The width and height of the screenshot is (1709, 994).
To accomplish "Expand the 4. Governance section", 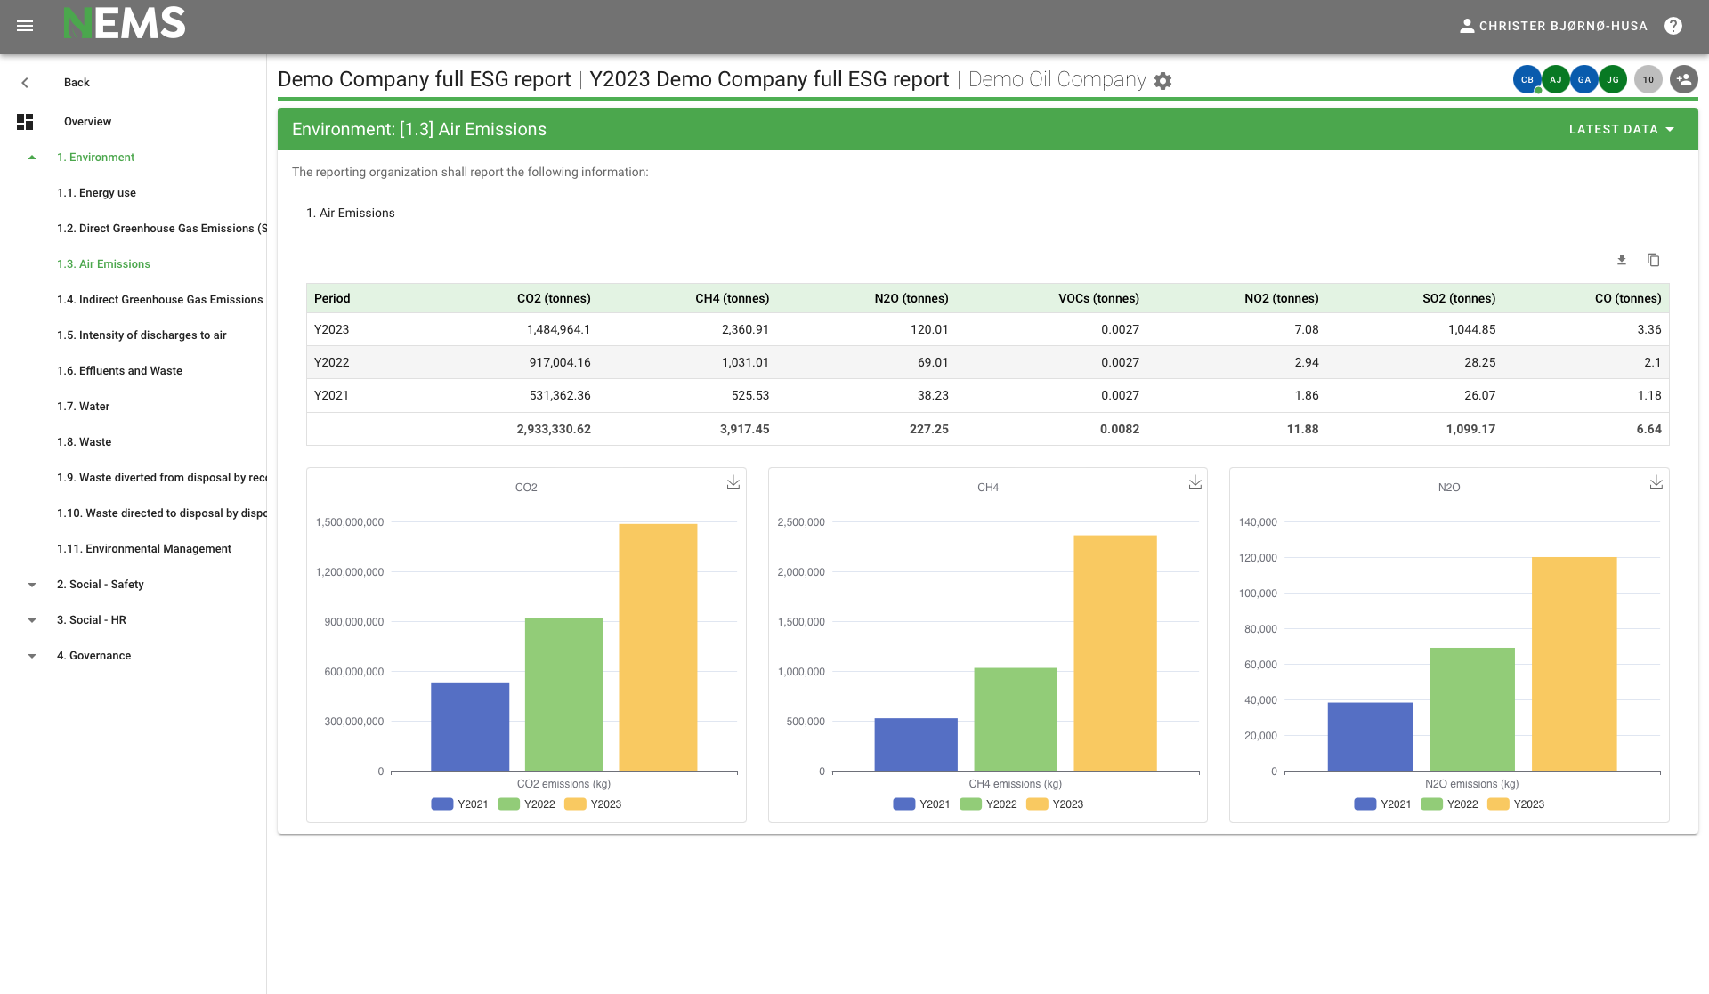I will click(32, 656).
